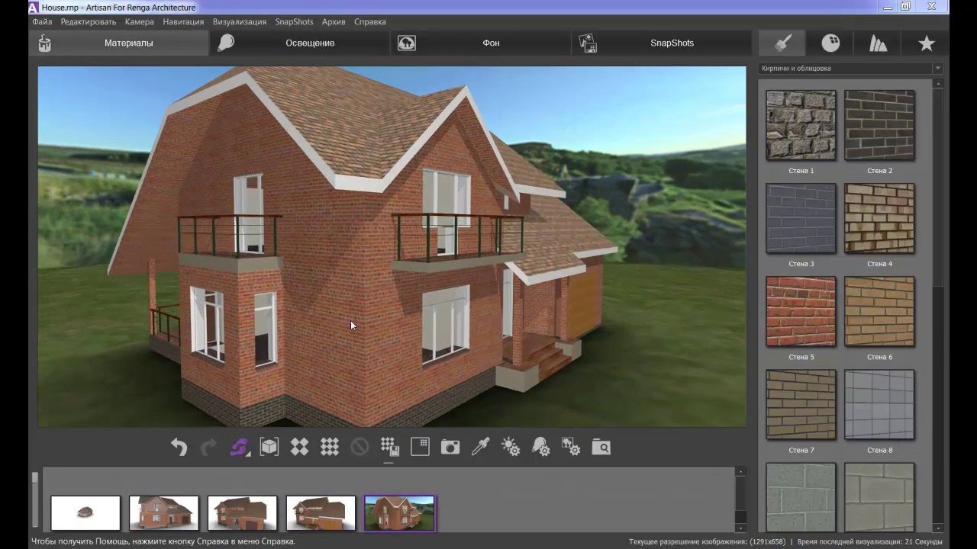Click the snapshot strip scroll down arrow
The height and width of the screenshot is (549, 977).
tap(740, 527)
